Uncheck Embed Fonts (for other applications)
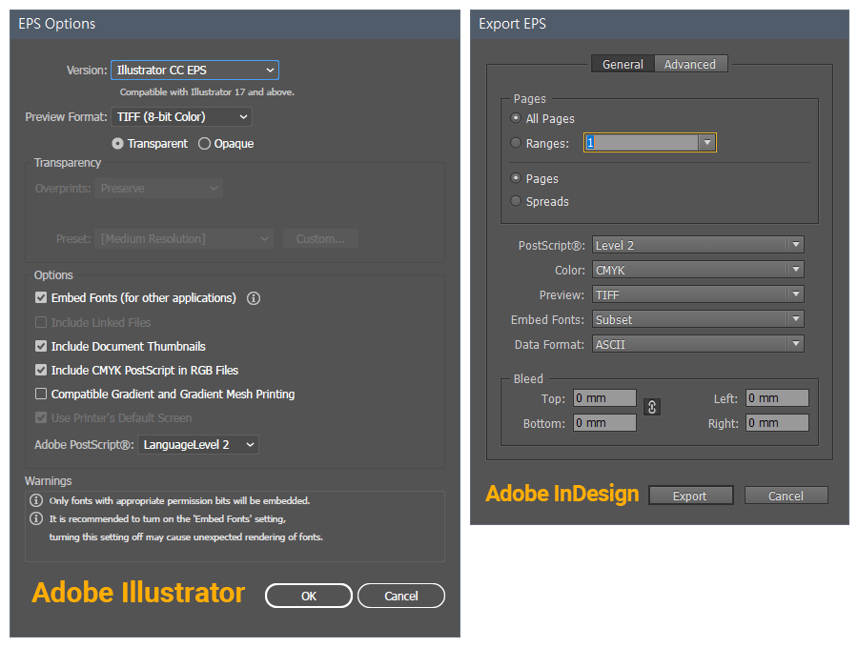 click(41, 297)
